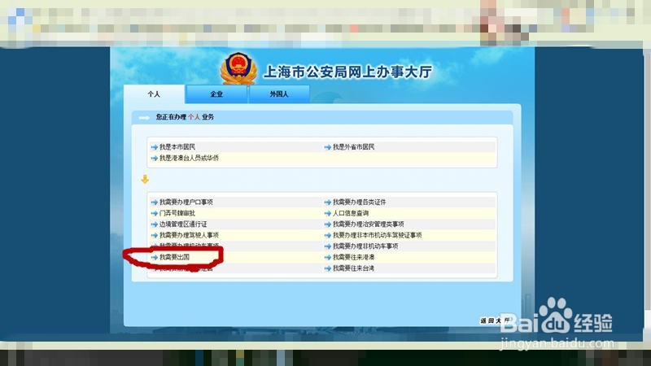Image resolution: width=651 pixels, height=366 pixels.
Task: Switch to the 个人 tab
Action: [x=154, y=94]
